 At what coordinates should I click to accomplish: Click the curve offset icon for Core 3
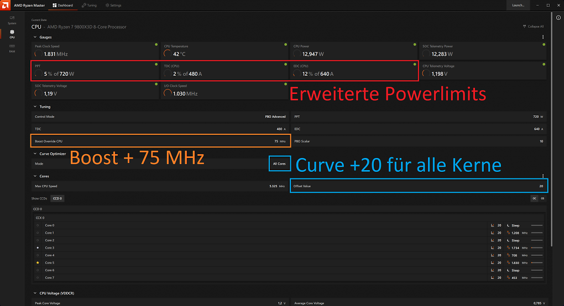[x=493, y=248]
